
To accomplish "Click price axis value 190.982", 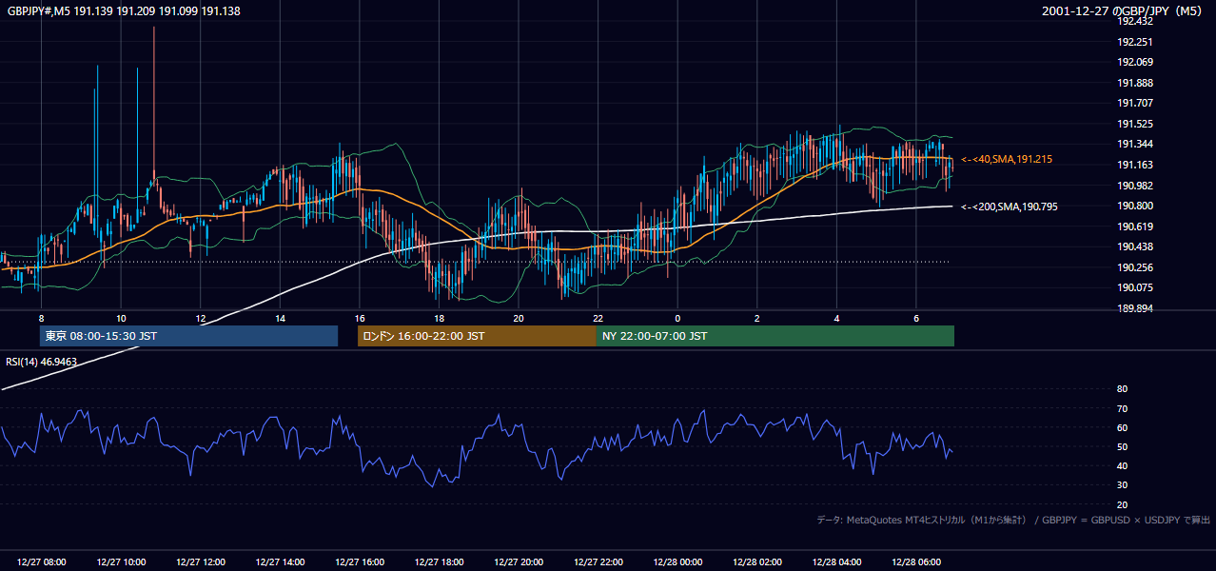I will pyautogui.click(x=1135, y=186).
